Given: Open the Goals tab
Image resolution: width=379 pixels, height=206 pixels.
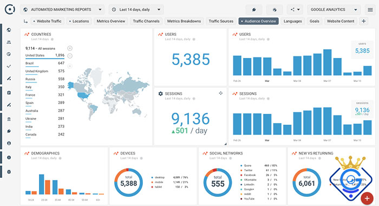Looking at the screenshot, I should pyautogui.click(x=315, y=21).
